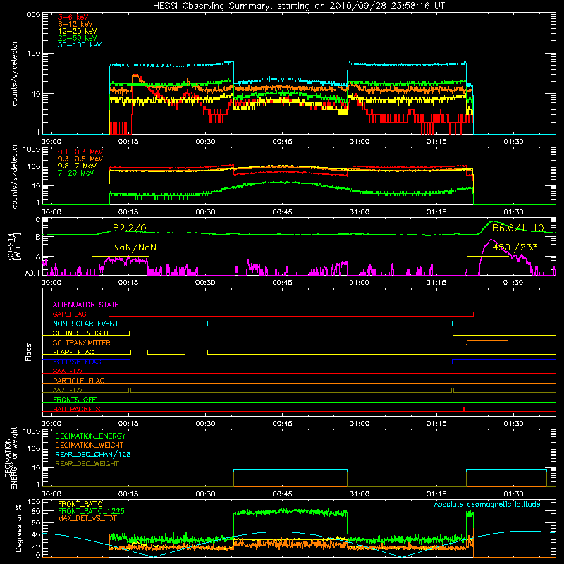Select the NON_SOLAR_EVENT flag label

coord(85,324)
